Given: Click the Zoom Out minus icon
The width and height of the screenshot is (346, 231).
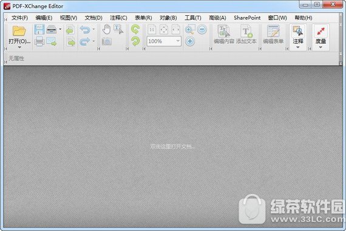Looking at the screenshot, I should tap(202, 29).
